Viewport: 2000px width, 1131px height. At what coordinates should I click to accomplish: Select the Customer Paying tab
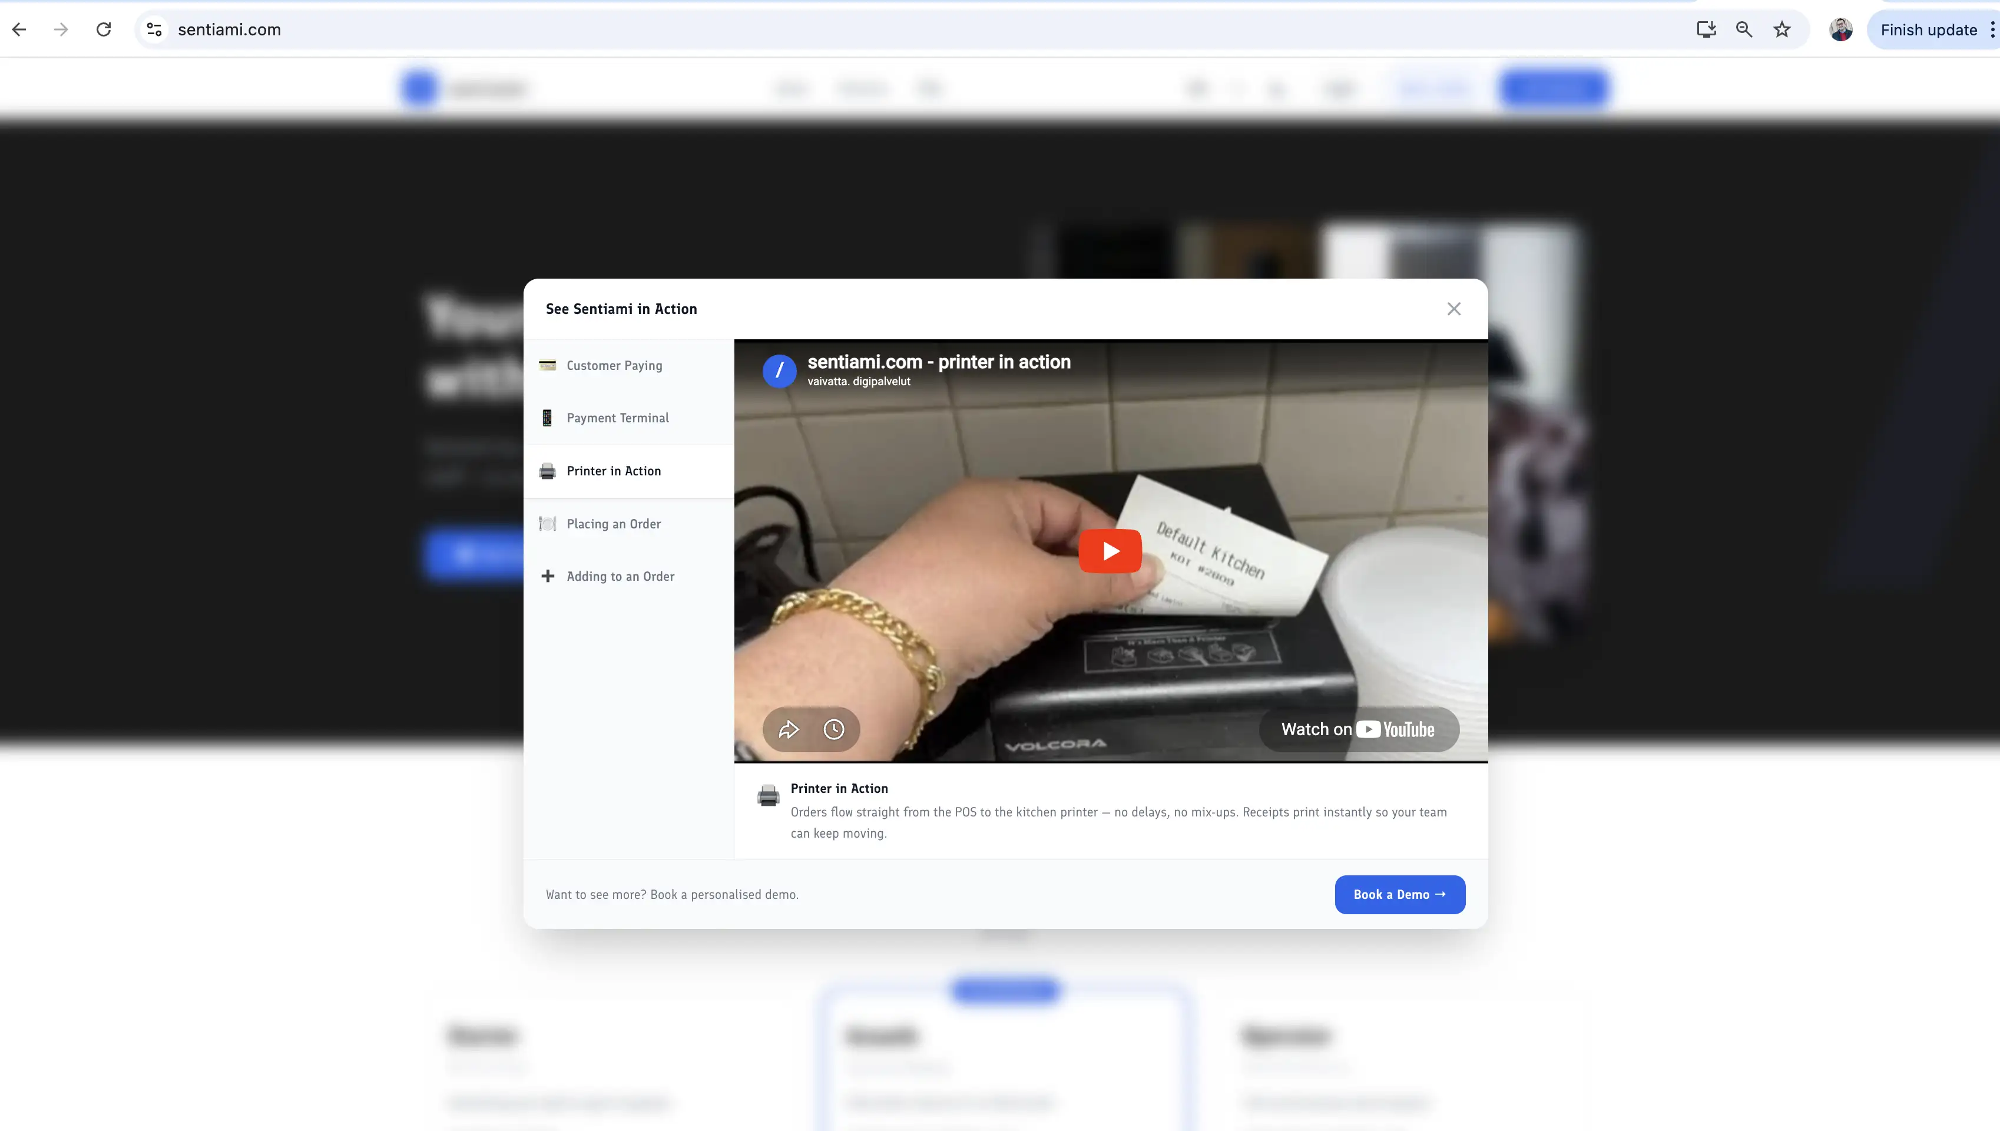629,365
